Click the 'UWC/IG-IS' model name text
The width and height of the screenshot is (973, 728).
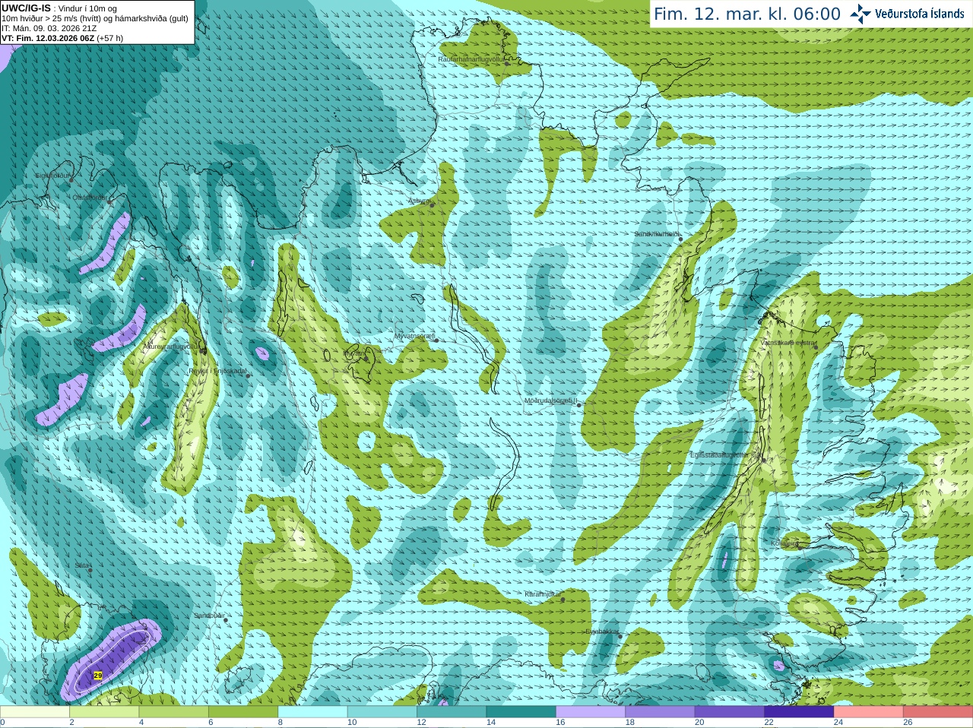click(x=27, y=8)
